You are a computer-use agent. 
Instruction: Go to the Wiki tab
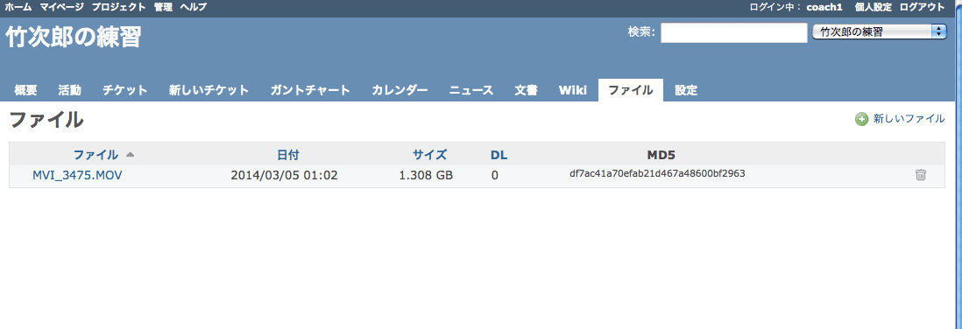(572, 91)
